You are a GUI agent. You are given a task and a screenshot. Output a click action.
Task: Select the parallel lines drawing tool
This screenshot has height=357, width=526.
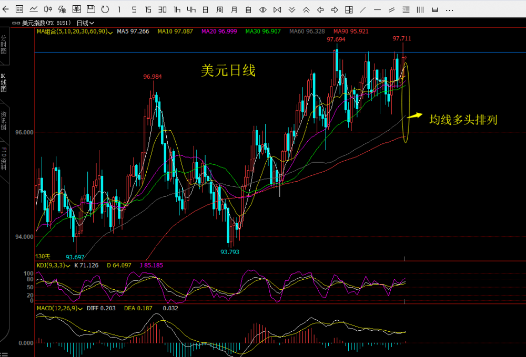pos(391,10)
